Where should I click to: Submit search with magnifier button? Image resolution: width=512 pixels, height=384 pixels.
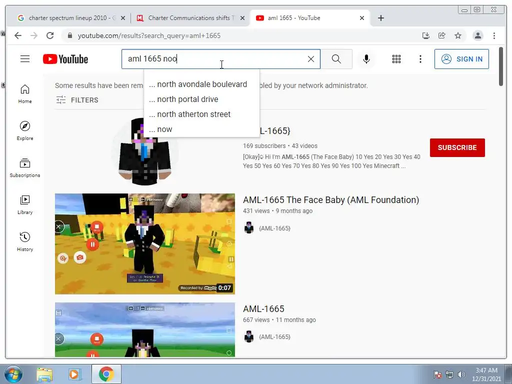coord(336,59)
